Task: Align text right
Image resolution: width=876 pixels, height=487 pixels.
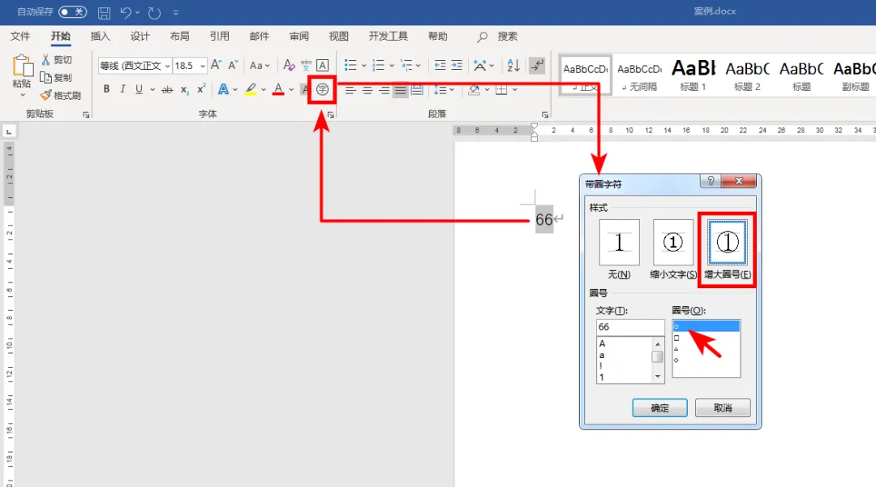Action: point(384,89)
